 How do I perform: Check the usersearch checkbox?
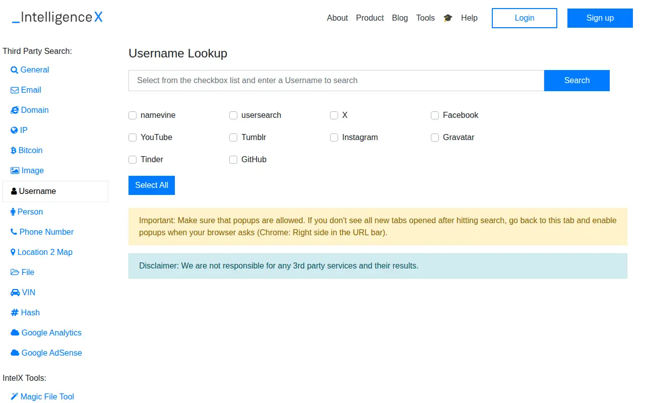233,115
